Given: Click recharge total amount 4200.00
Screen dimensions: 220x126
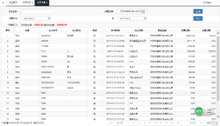Looking at the screenshot, I should [39, 25].
